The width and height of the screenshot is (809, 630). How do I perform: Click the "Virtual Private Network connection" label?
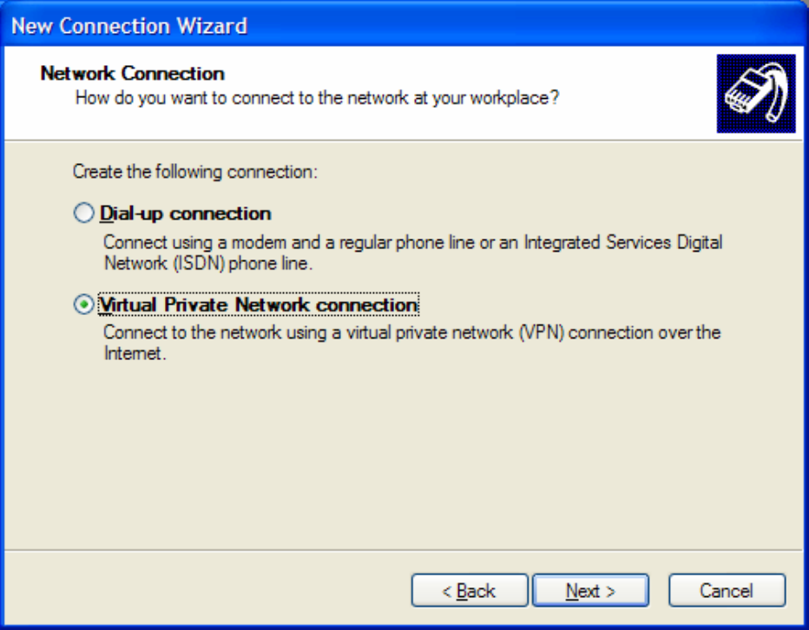click(x=259, y=305)
